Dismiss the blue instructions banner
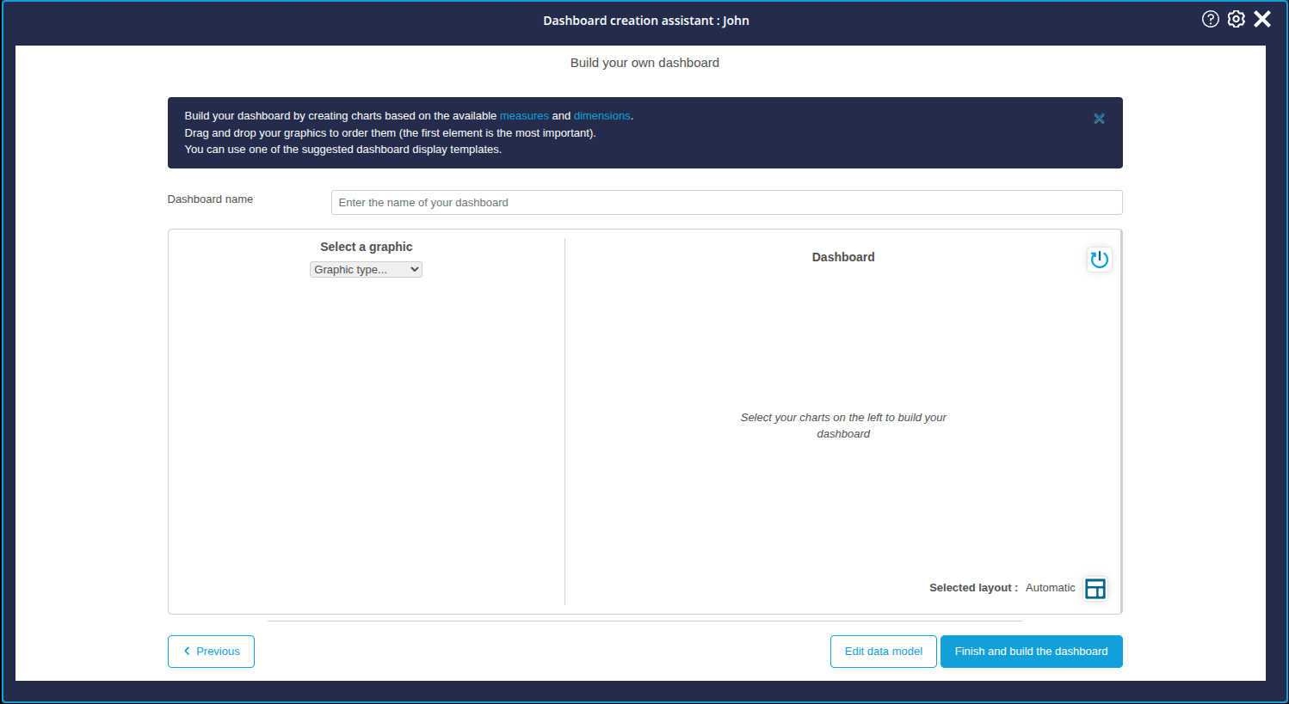Viewport: 1289px width, 704px height. click(x=1099, y=119)
